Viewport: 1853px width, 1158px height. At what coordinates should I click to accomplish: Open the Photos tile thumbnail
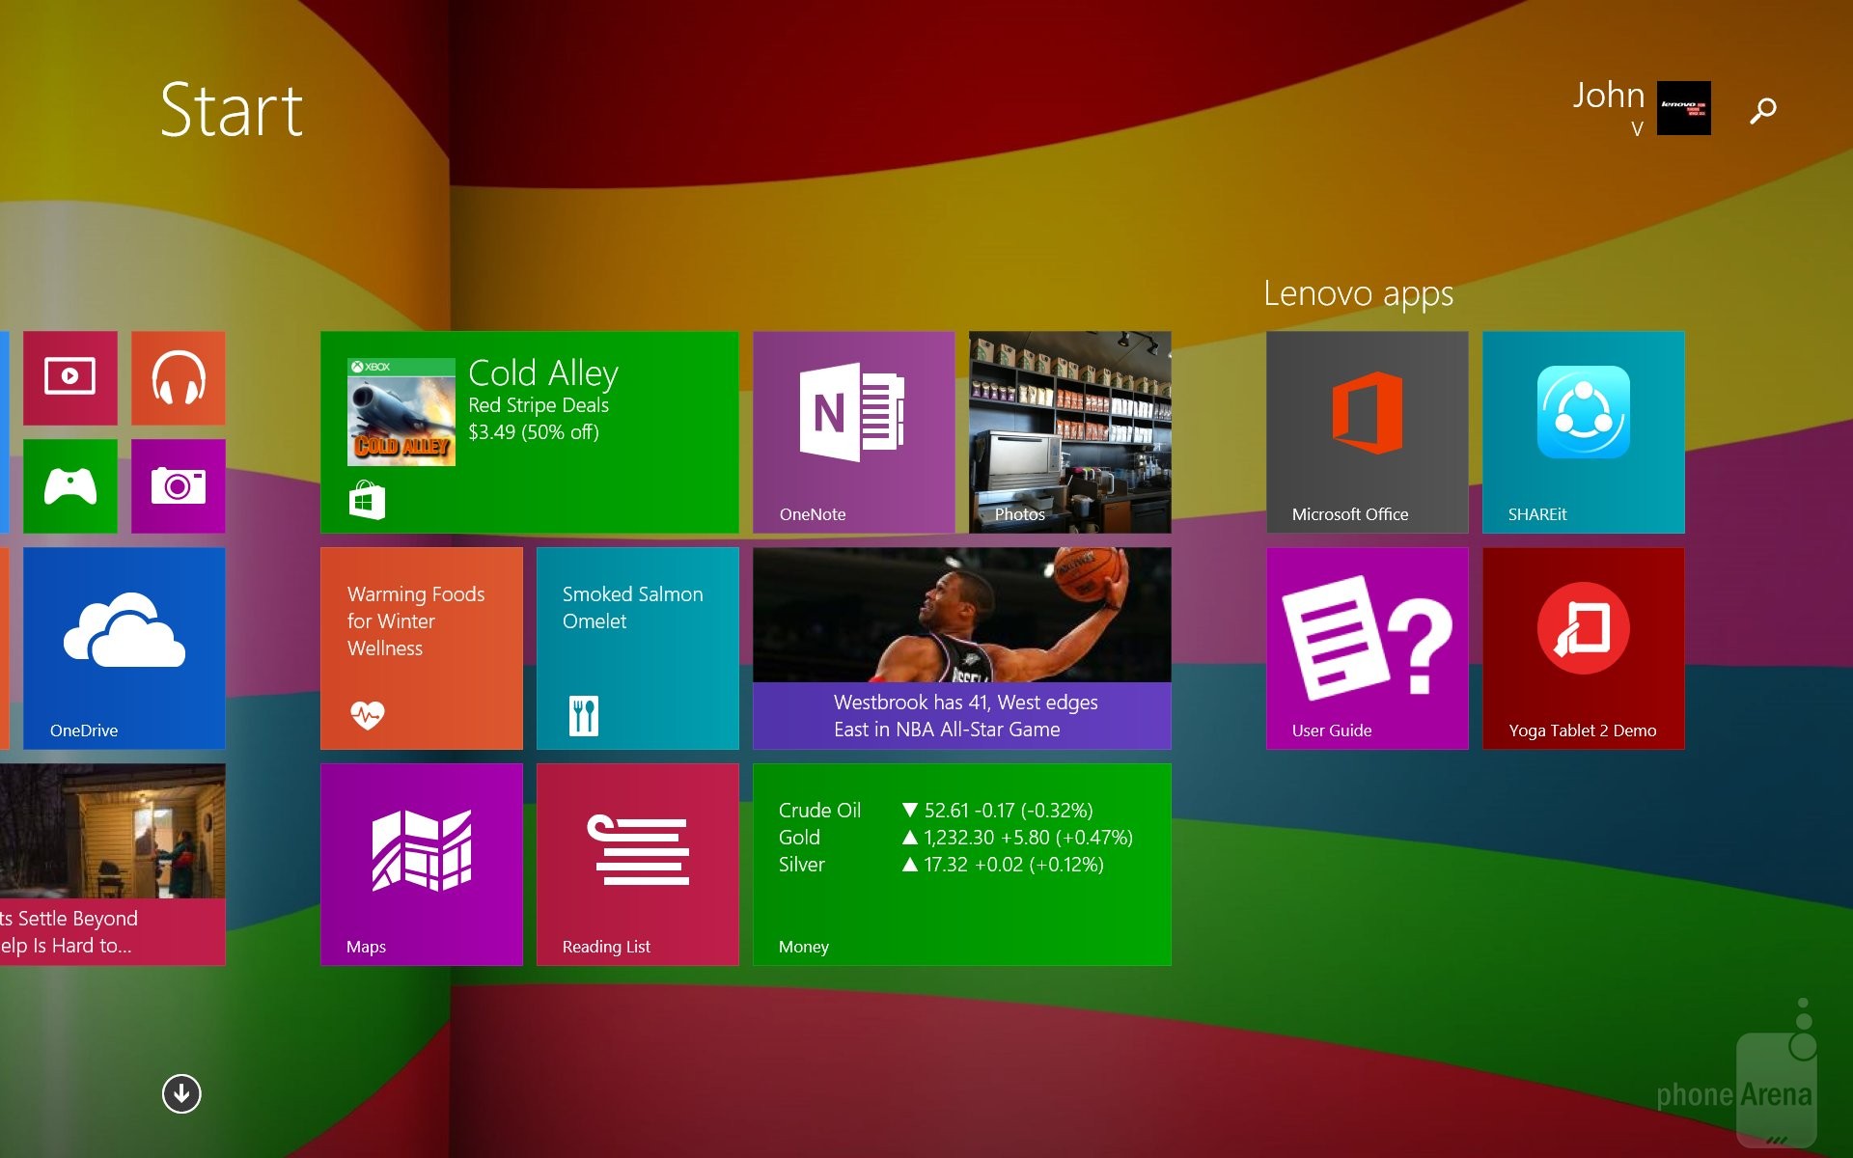click(x=1069, y=431)
